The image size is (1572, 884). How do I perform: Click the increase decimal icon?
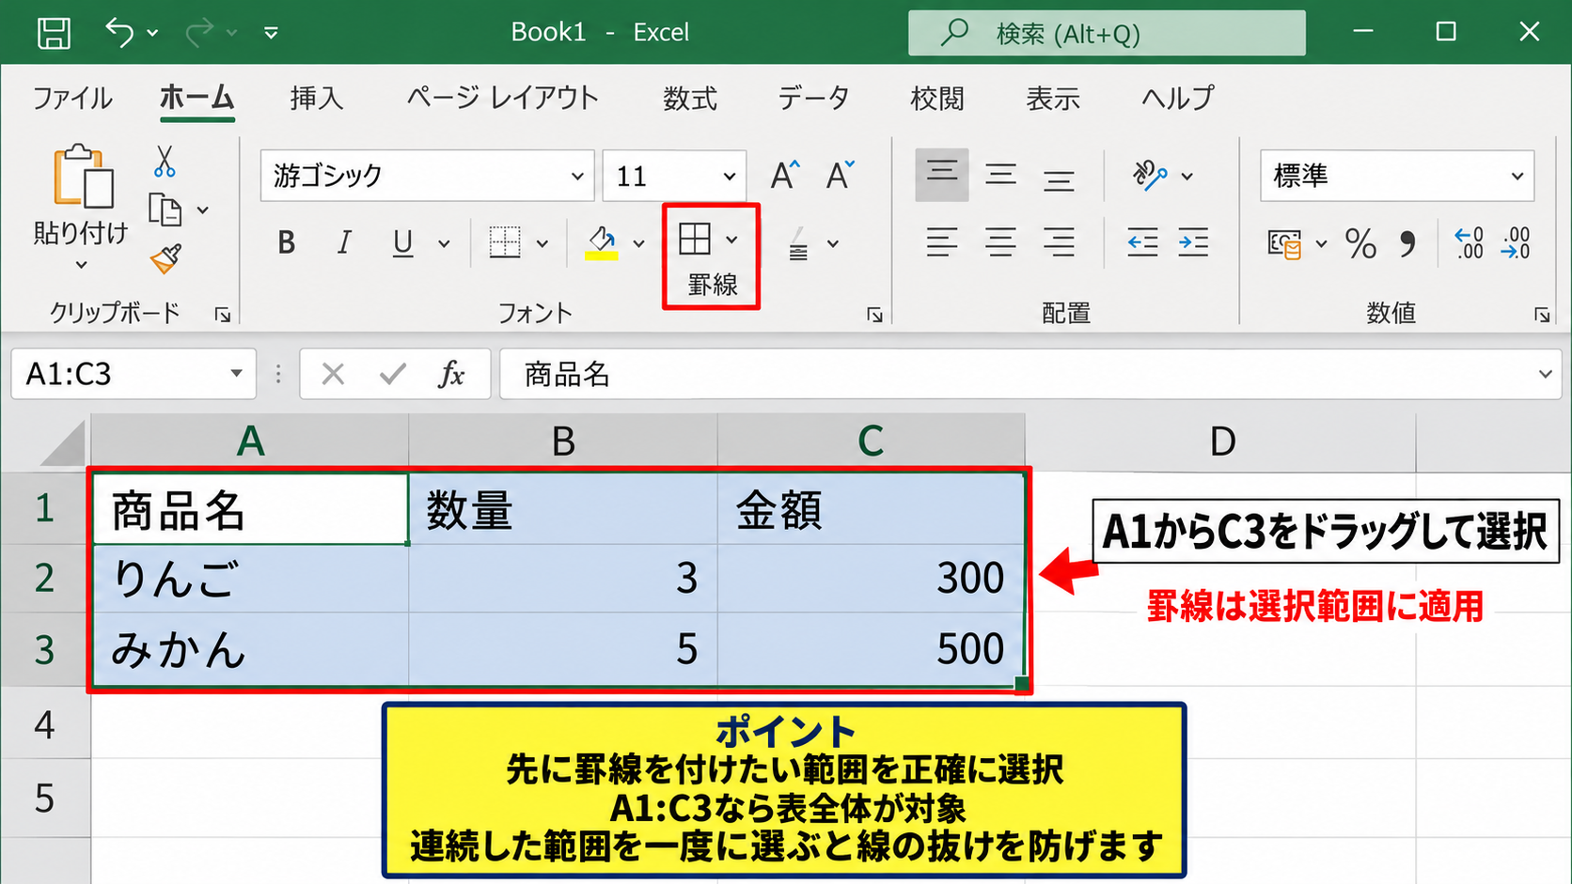pyautogui.click(x=1469, y=243)
